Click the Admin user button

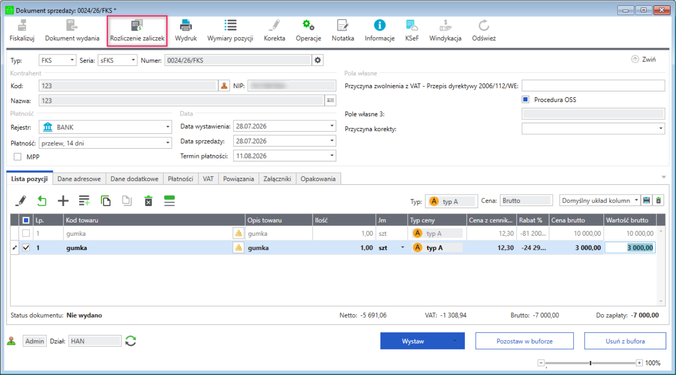point(34,341)
